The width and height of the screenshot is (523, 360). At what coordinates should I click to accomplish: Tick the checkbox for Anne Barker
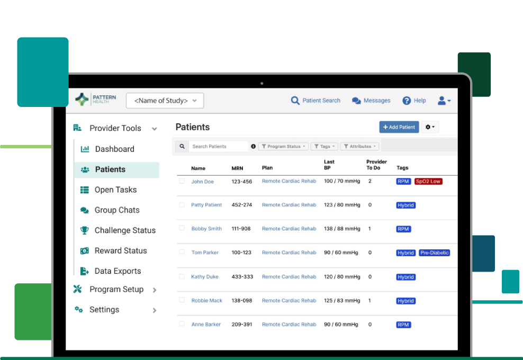point(182,324)
